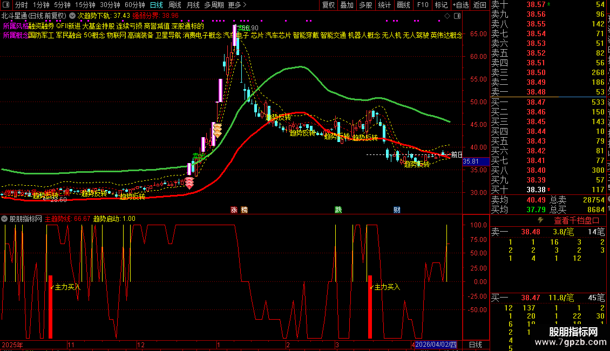Click the 2025年 timeline label
The height and width of the screenshot is (351, 610).
(12, 345)
